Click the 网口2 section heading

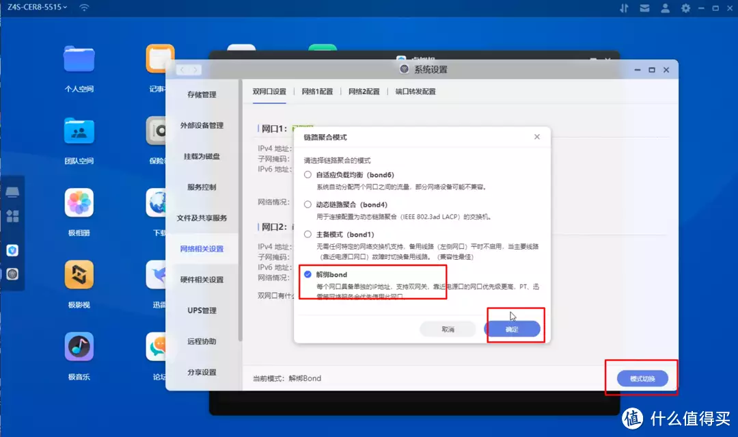(273, 227)
